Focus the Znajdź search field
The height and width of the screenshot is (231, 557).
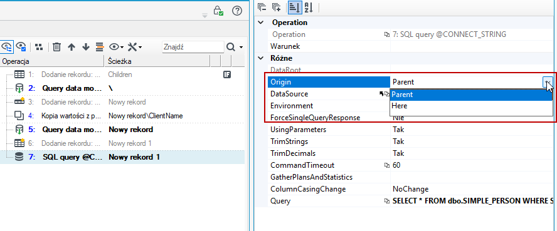(193, 47)
